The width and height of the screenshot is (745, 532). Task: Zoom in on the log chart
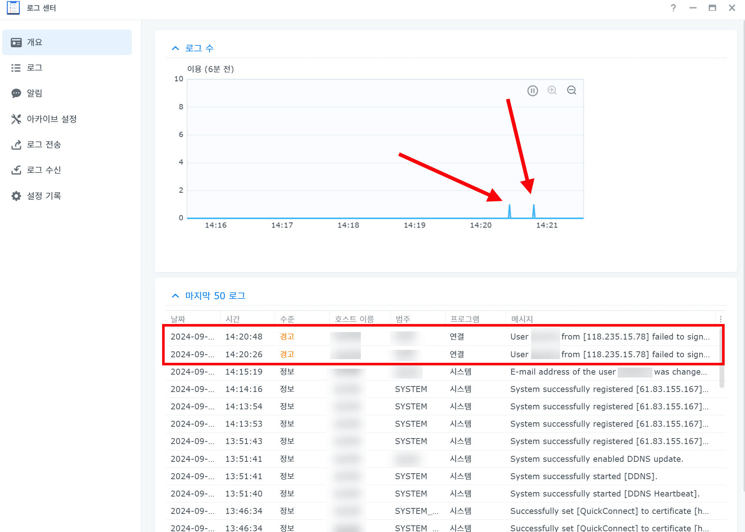coord(552,90)
